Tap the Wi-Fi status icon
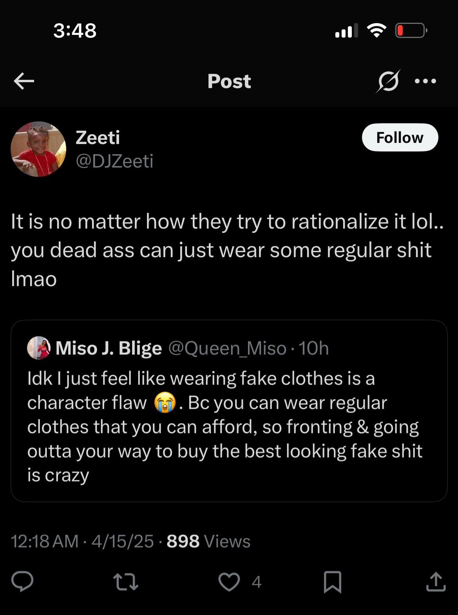Screen dimensions: 458x615 coord(377,30)
